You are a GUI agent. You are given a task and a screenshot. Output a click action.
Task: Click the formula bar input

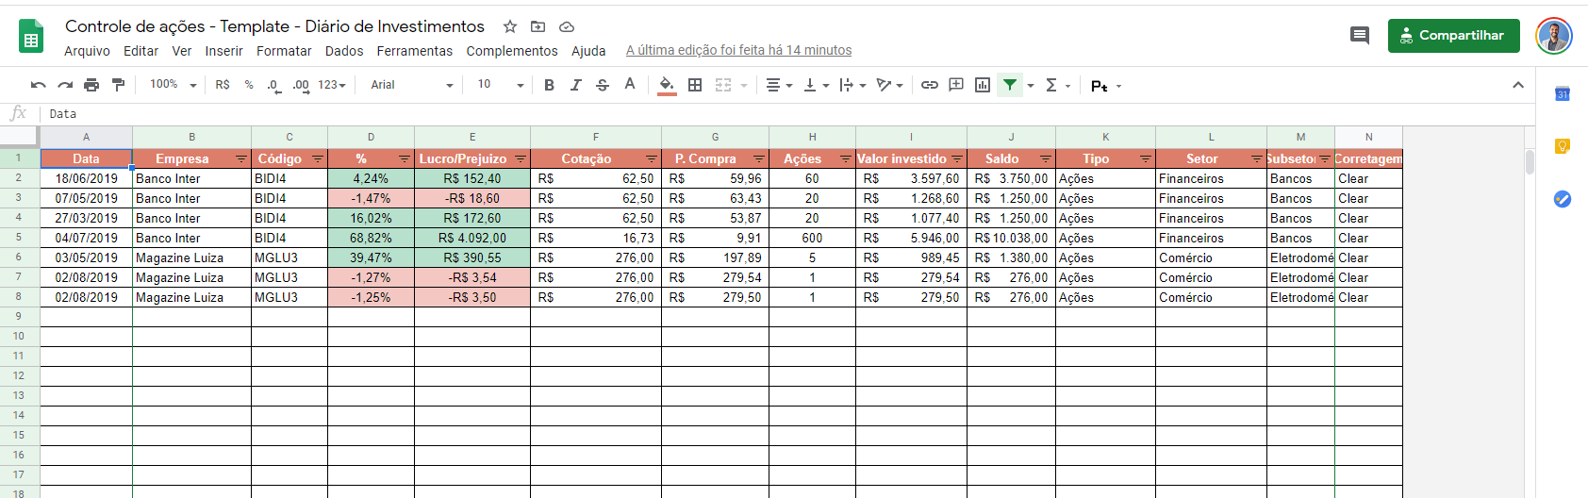tap(787, 114)
